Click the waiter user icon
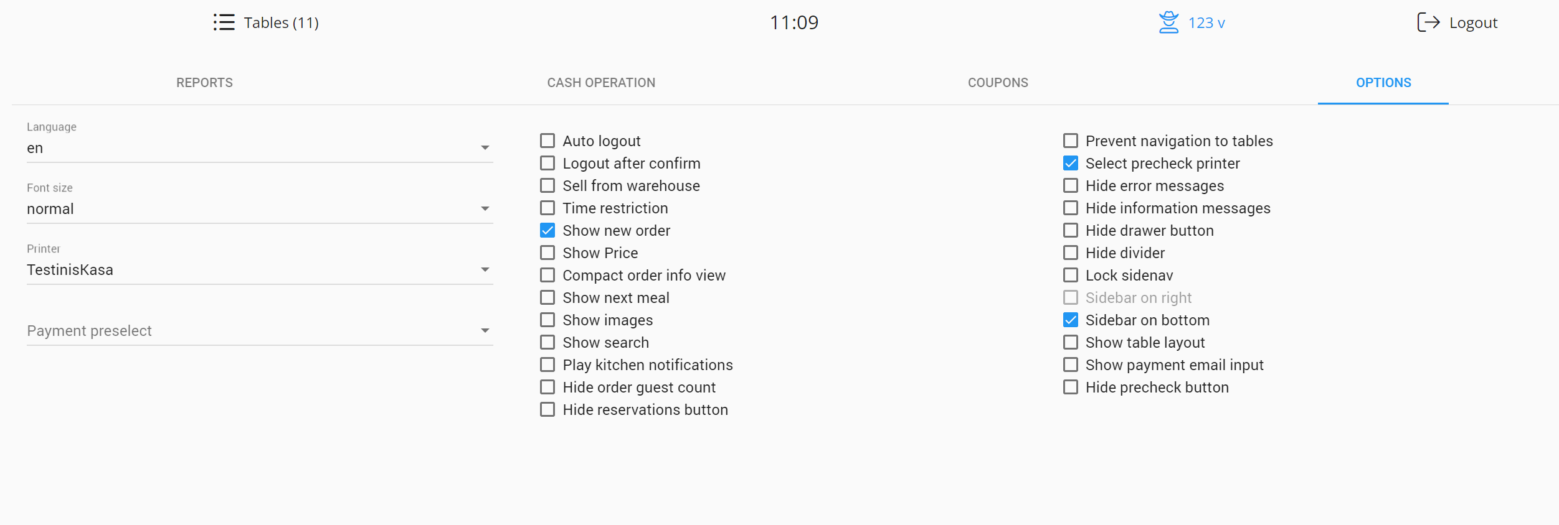1559x525 pixels. 1168,22
